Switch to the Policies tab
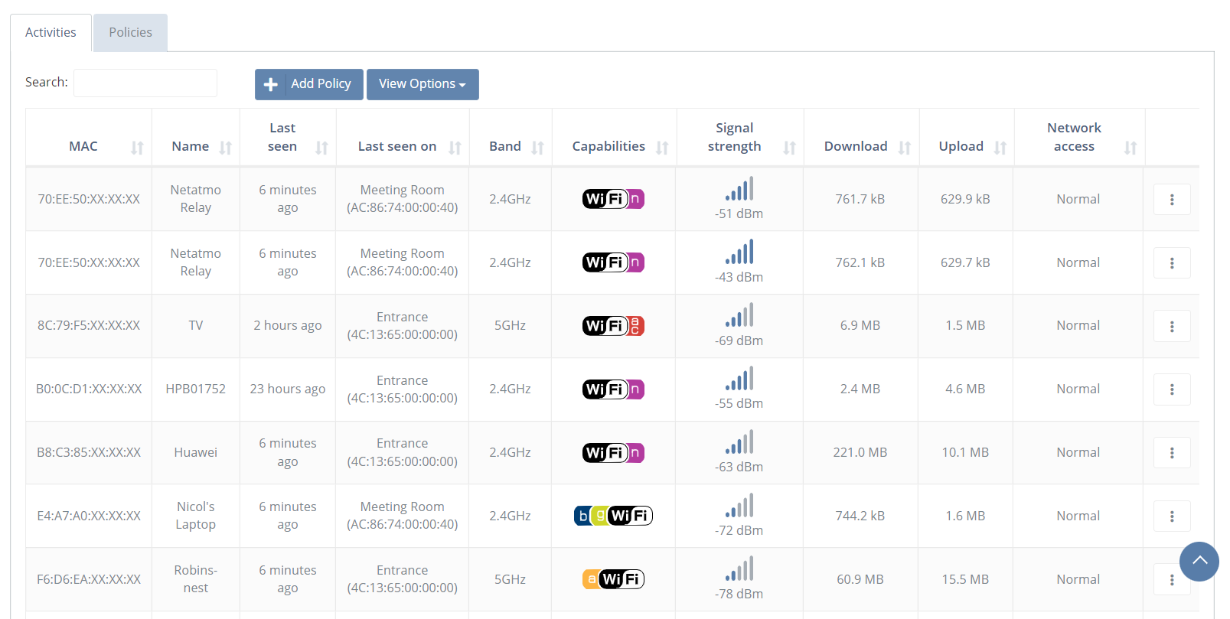Viewport: 1230px width, 619px height. coord(130,32)
